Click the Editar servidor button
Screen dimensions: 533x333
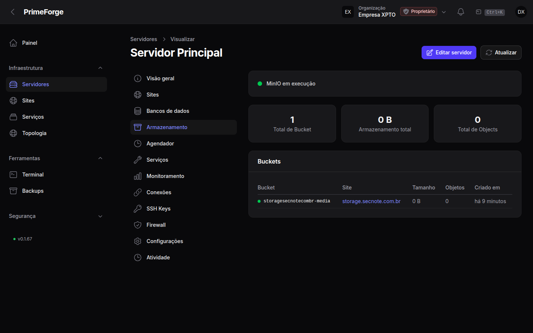449,53
